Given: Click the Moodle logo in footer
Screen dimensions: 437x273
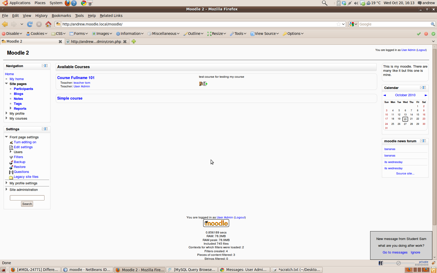Looking at the screenshot, I should pyautogui.click(x=216, y=223).
